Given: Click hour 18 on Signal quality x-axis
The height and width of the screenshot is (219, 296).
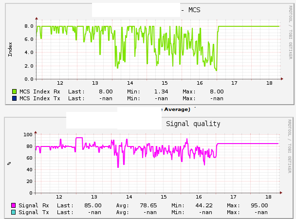Looking at the screenshot, I should click(268, 197).
